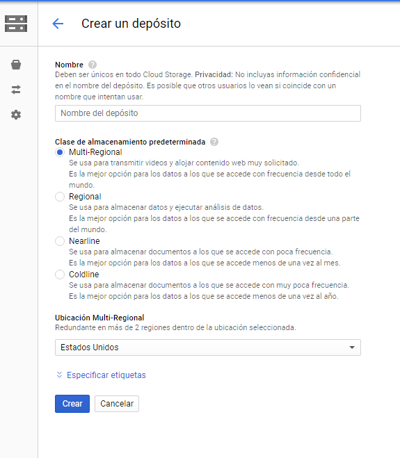Expand Especificar etiquetas section

[106, 375]
